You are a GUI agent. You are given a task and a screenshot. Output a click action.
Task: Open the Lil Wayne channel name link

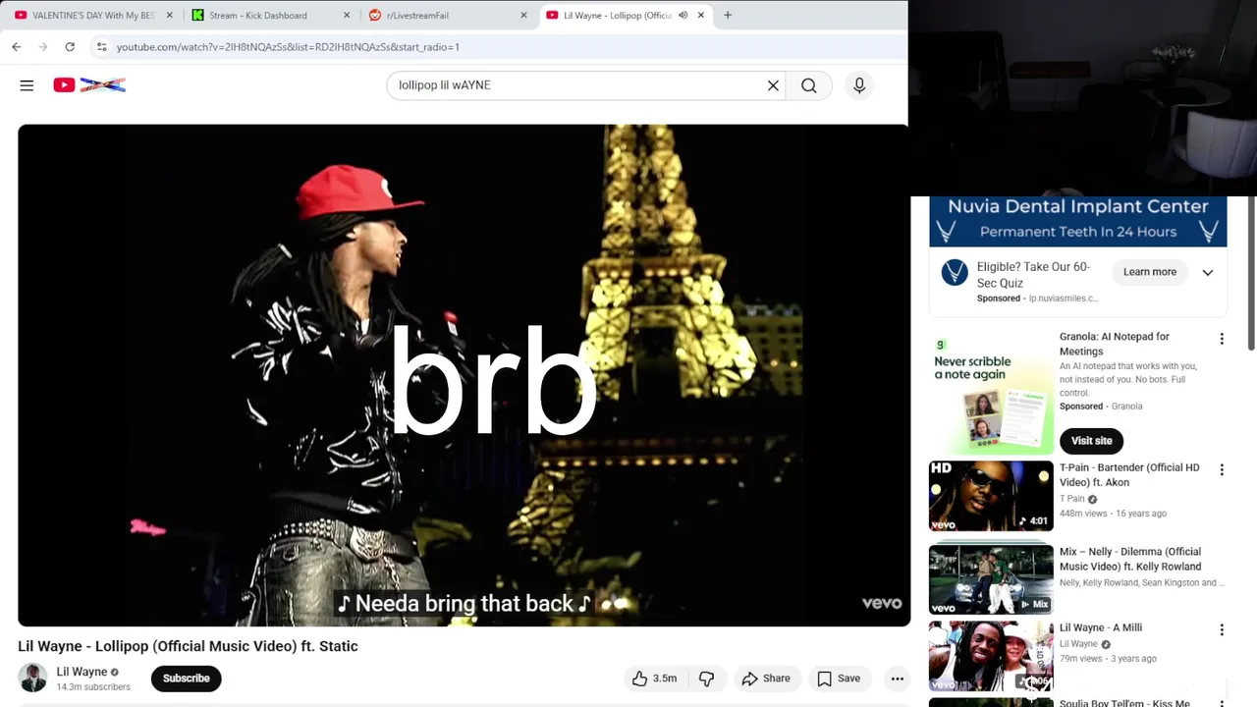(82, 672)
